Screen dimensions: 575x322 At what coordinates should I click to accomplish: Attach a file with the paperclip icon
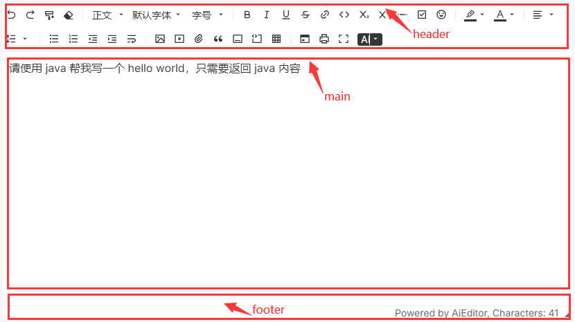click(x=198, y=39)
